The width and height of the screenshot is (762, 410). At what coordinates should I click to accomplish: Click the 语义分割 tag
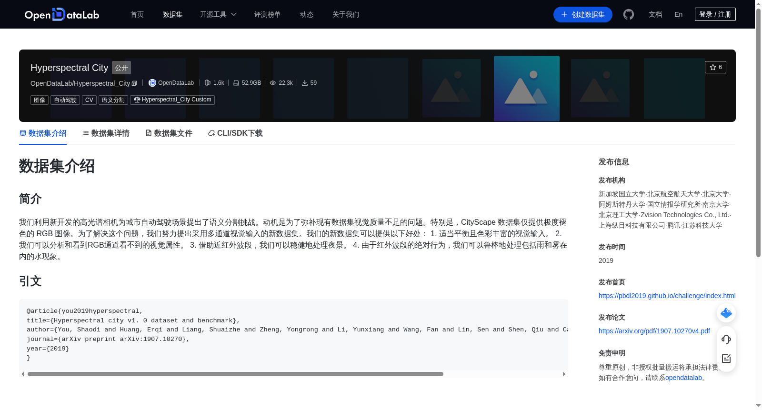[113, 100]
